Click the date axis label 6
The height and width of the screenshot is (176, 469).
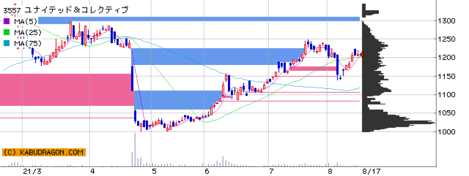207,171
